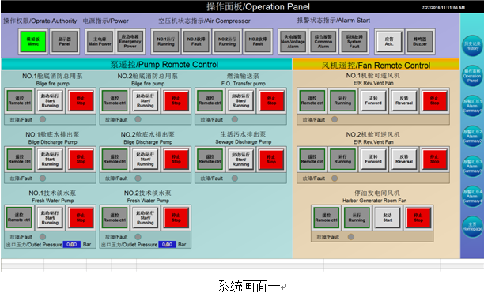Image resolution: width=484 pixels, height=293 pixels.
Task: Toggle Mimic operate authority (green button)
Action: (33, 42)
